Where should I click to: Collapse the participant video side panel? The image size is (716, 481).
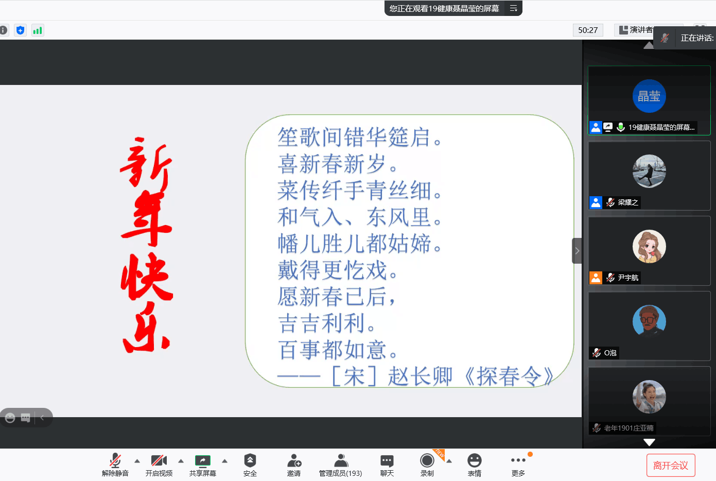[x=577, y=251]
